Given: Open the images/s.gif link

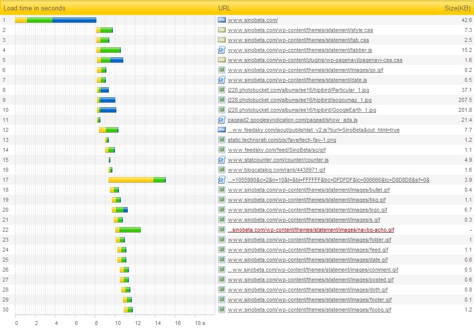Looking at the screenshot, I should click(304, 219).
